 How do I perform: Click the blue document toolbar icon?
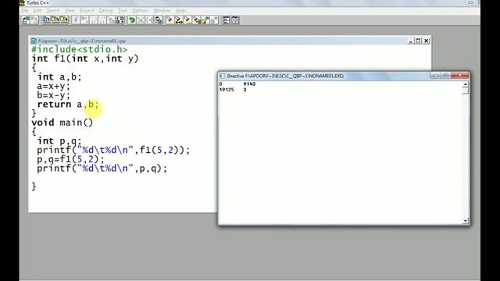[46, 20]
